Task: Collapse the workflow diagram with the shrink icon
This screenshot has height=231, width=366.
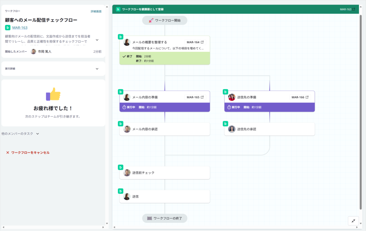Action: [353, 221]
